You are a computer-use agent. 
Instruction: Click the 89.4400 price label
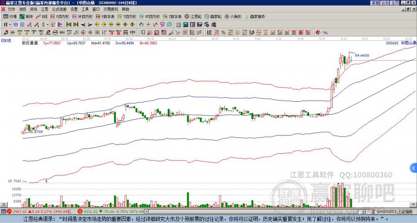(x=362, y=56)
